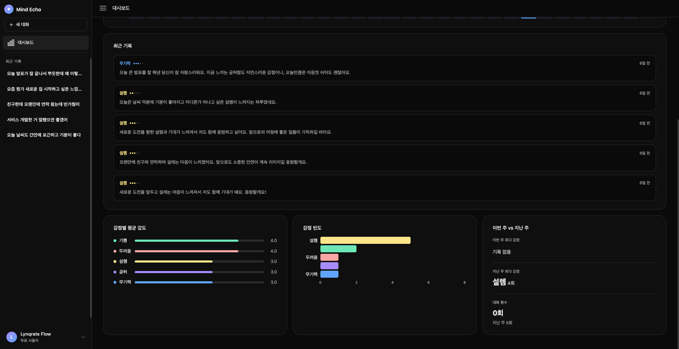This screenshot has width=679, height=349.
Task: Click the dashboard bar chart icon
Action: (11, 43)
